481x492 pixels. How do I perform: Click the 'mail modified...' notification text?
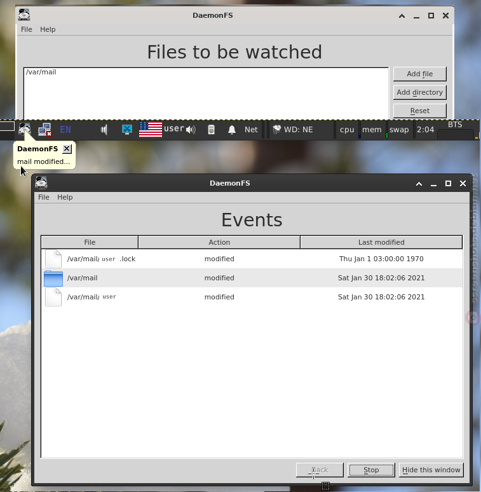click(44, 161)
